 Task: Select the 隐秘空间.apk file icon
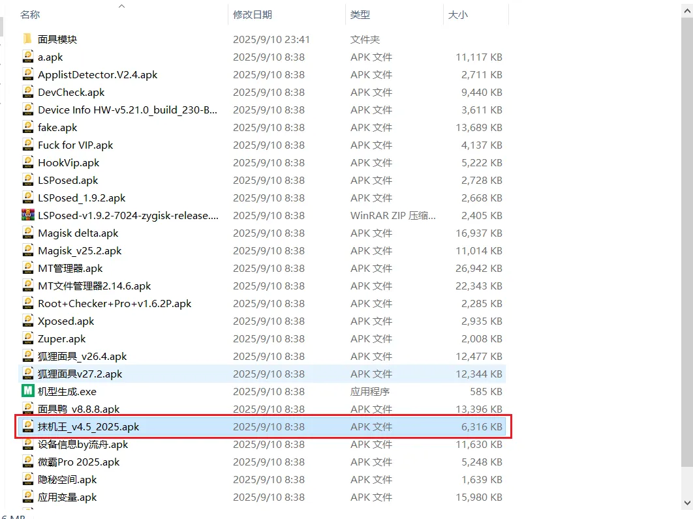point(27,479)
